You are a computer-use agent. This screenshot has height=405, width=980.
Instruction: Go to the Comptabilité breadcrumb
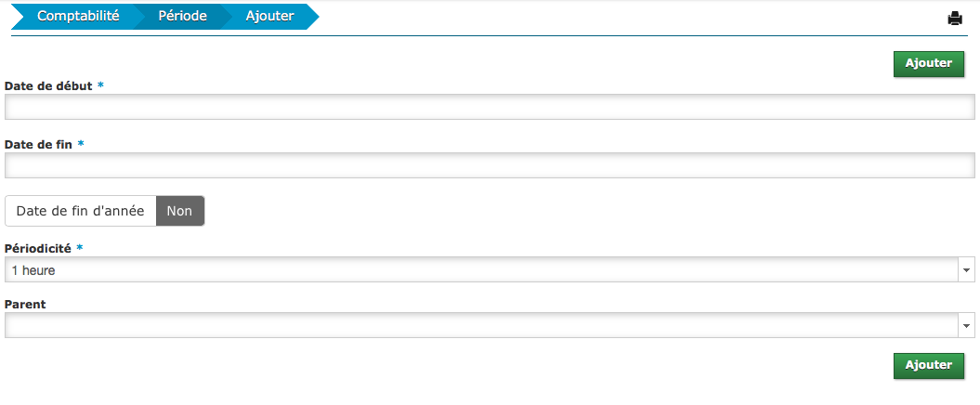[78, 17]
